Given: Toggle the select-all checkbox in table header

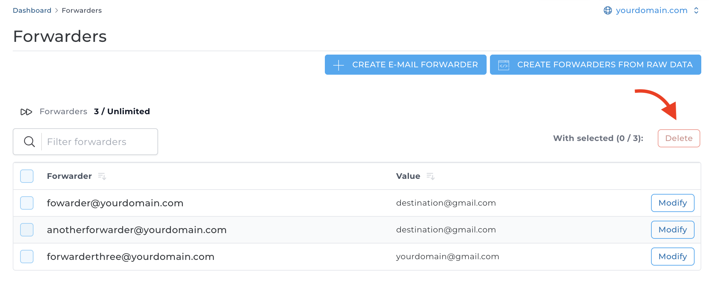Looking at the screenshot, I should (x=27, y=176).
